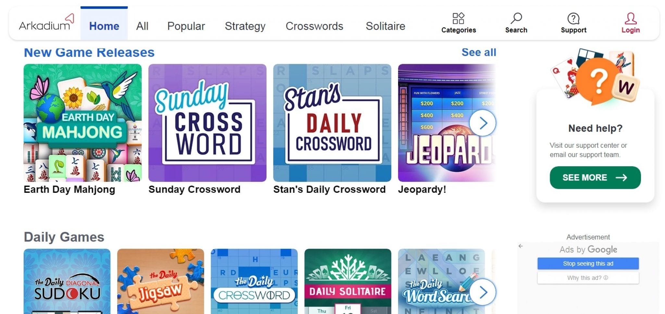665x314 pixels.
Task: Click the Login user icon
Action: (x=630, y=18)
